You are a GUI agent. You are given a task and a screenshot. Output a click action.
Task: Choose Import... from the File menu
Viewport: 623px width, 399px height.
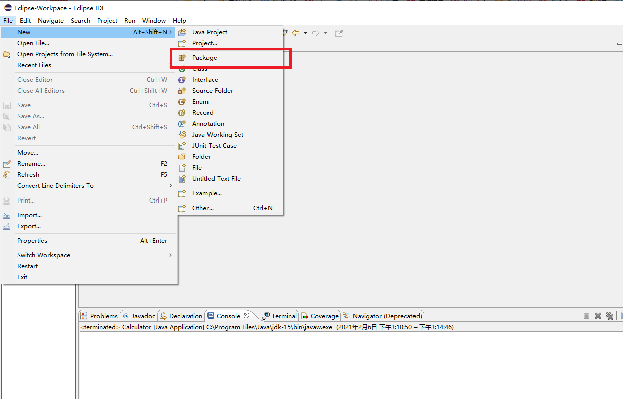[x=29, y=215]
